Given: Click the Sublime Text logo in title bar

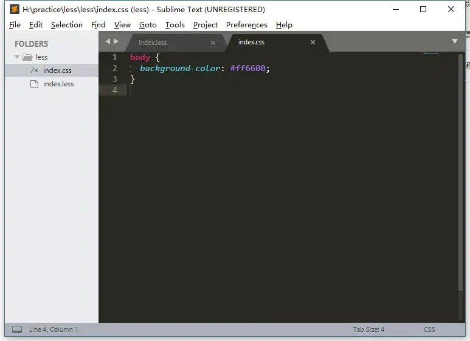Looking at the screenshot, I should [15, 9].
